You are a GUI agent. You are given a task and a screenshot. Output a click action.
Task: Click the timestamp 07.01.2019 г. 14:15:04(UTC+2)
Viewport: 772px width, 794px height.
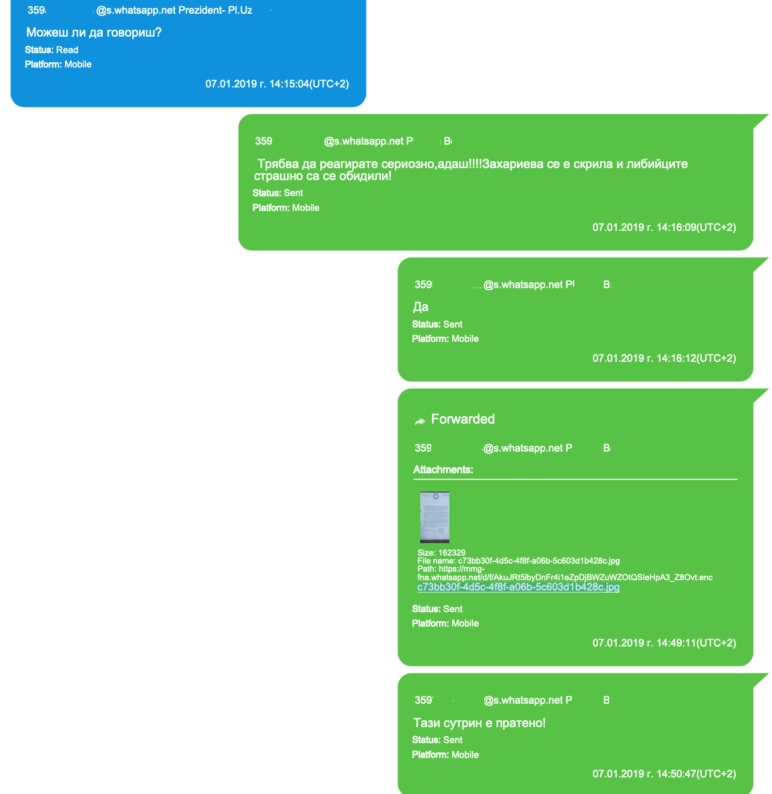pos(278,84)
